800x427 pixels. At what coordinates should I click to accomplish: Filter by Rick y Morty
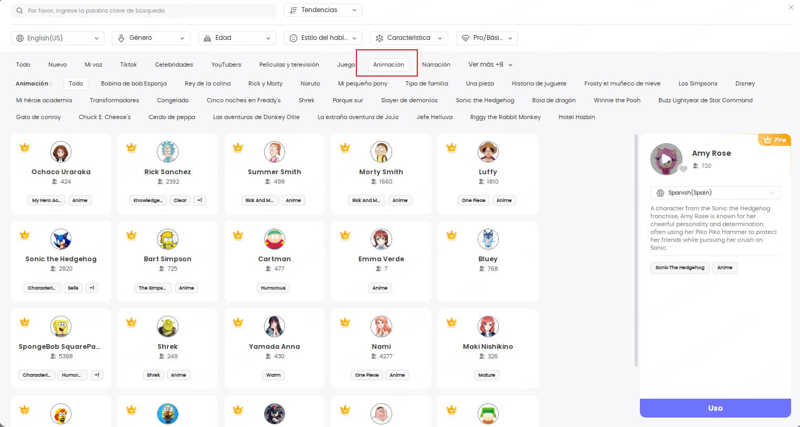[x=266, y=83]
